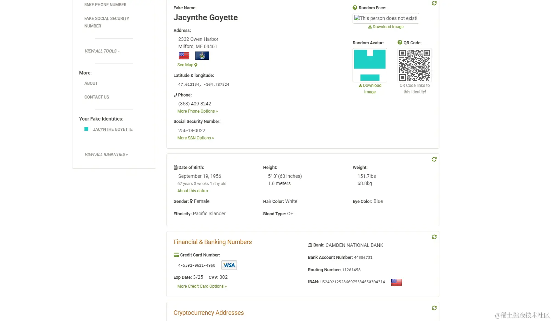
Task: Click the bank account number 44386731
Action: pyautogui.click(x=363, y=257)
